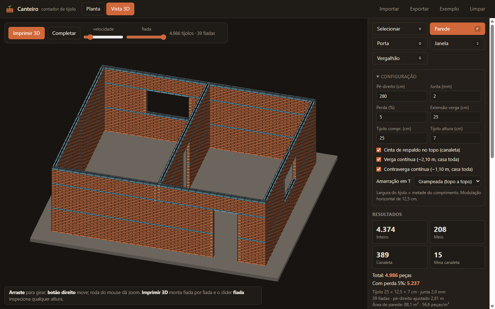The width and height of the screenshot is (495, 309).
Task: Open the Exportar menu item
Action: 419,9
